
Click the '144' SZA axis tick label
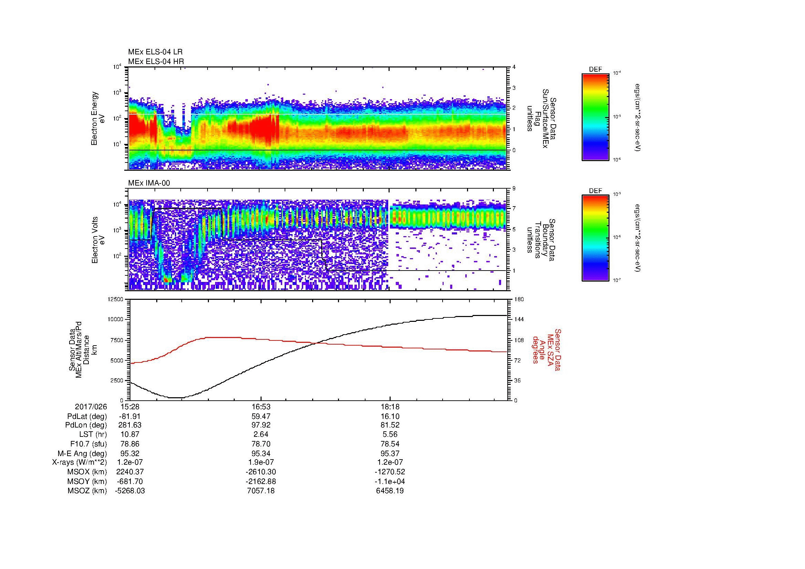click(519, 319)
